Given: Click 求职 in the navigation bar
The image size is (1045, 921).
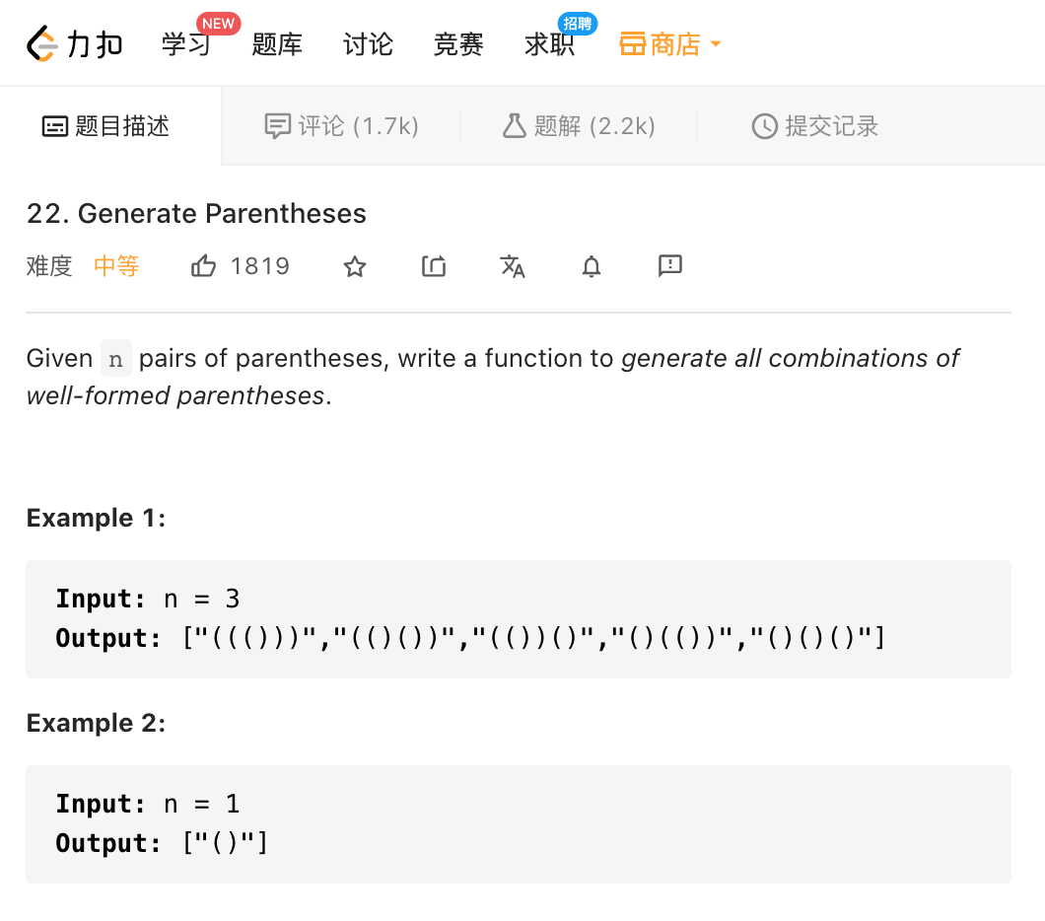Looking at the screenshot, I should [x=549, y=44].
